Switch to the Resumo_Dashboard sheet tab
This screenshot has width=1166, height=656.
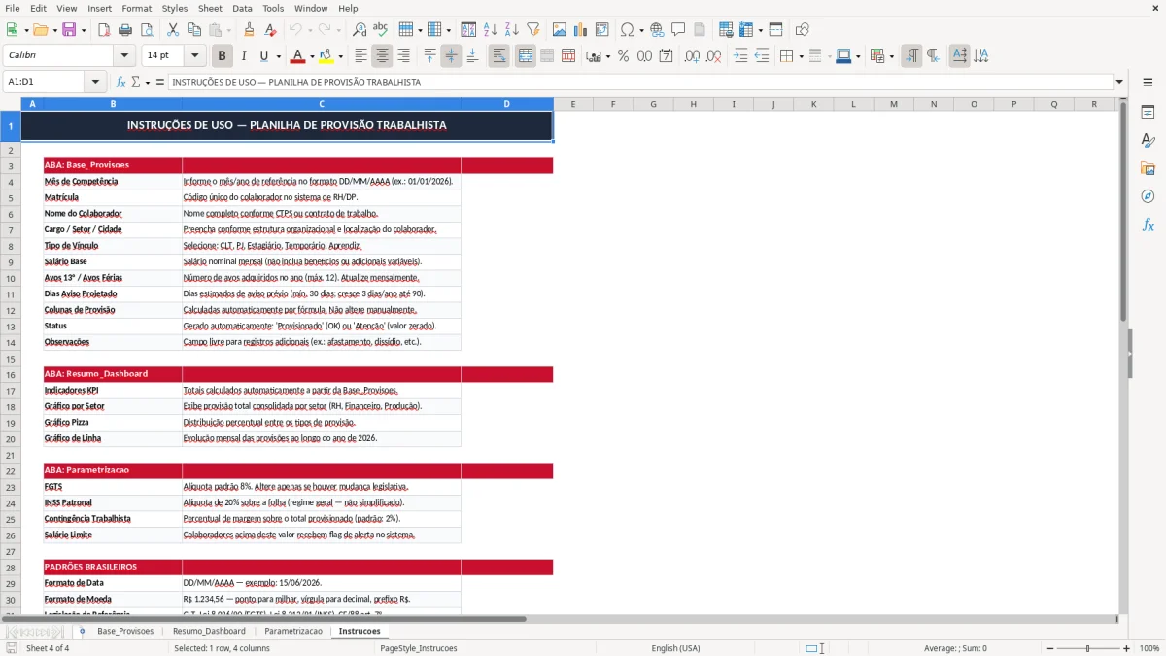(209, 631)
